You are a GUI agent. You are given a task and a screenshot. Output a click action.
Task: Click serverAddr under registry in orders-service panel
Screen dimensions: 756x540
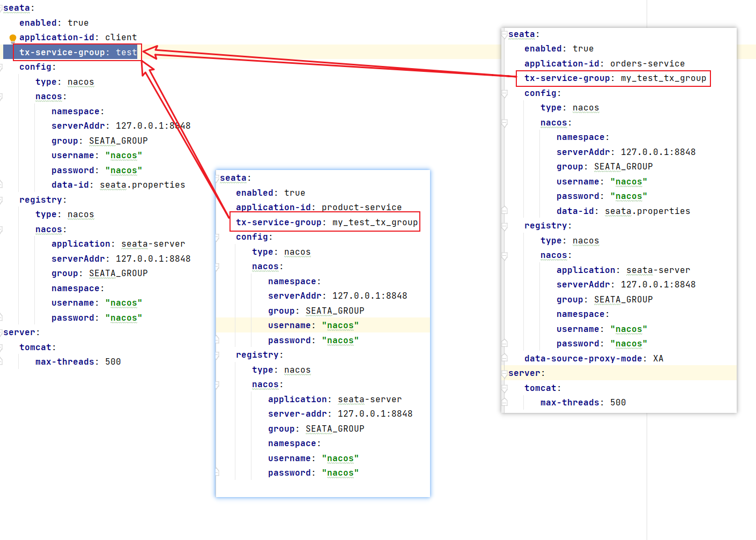[x=626, y=285]
